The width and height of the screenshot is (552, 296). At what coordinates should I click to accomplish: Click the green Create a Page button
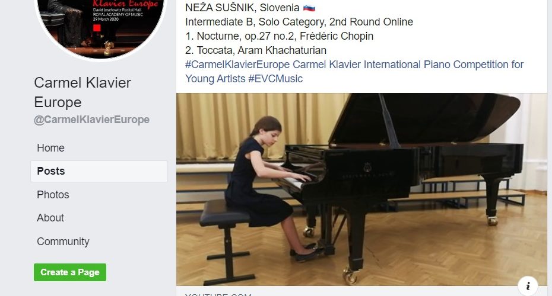point(70,272)
